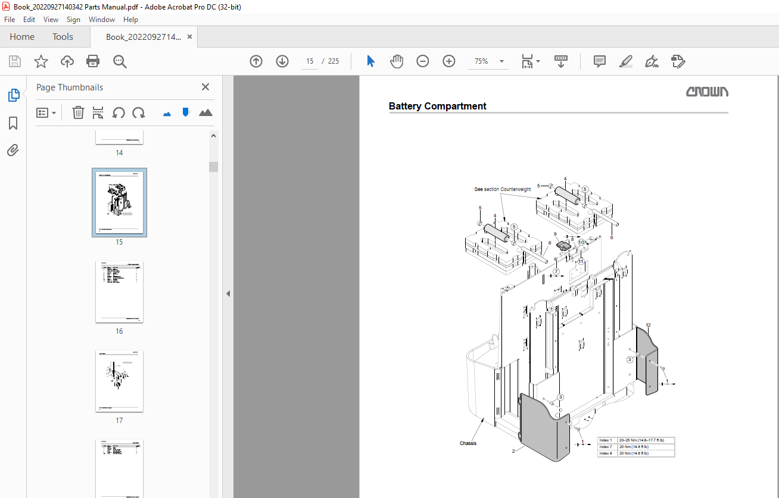Click the Chassis label in diagram
779x498 pixels.
pos(468,443)
